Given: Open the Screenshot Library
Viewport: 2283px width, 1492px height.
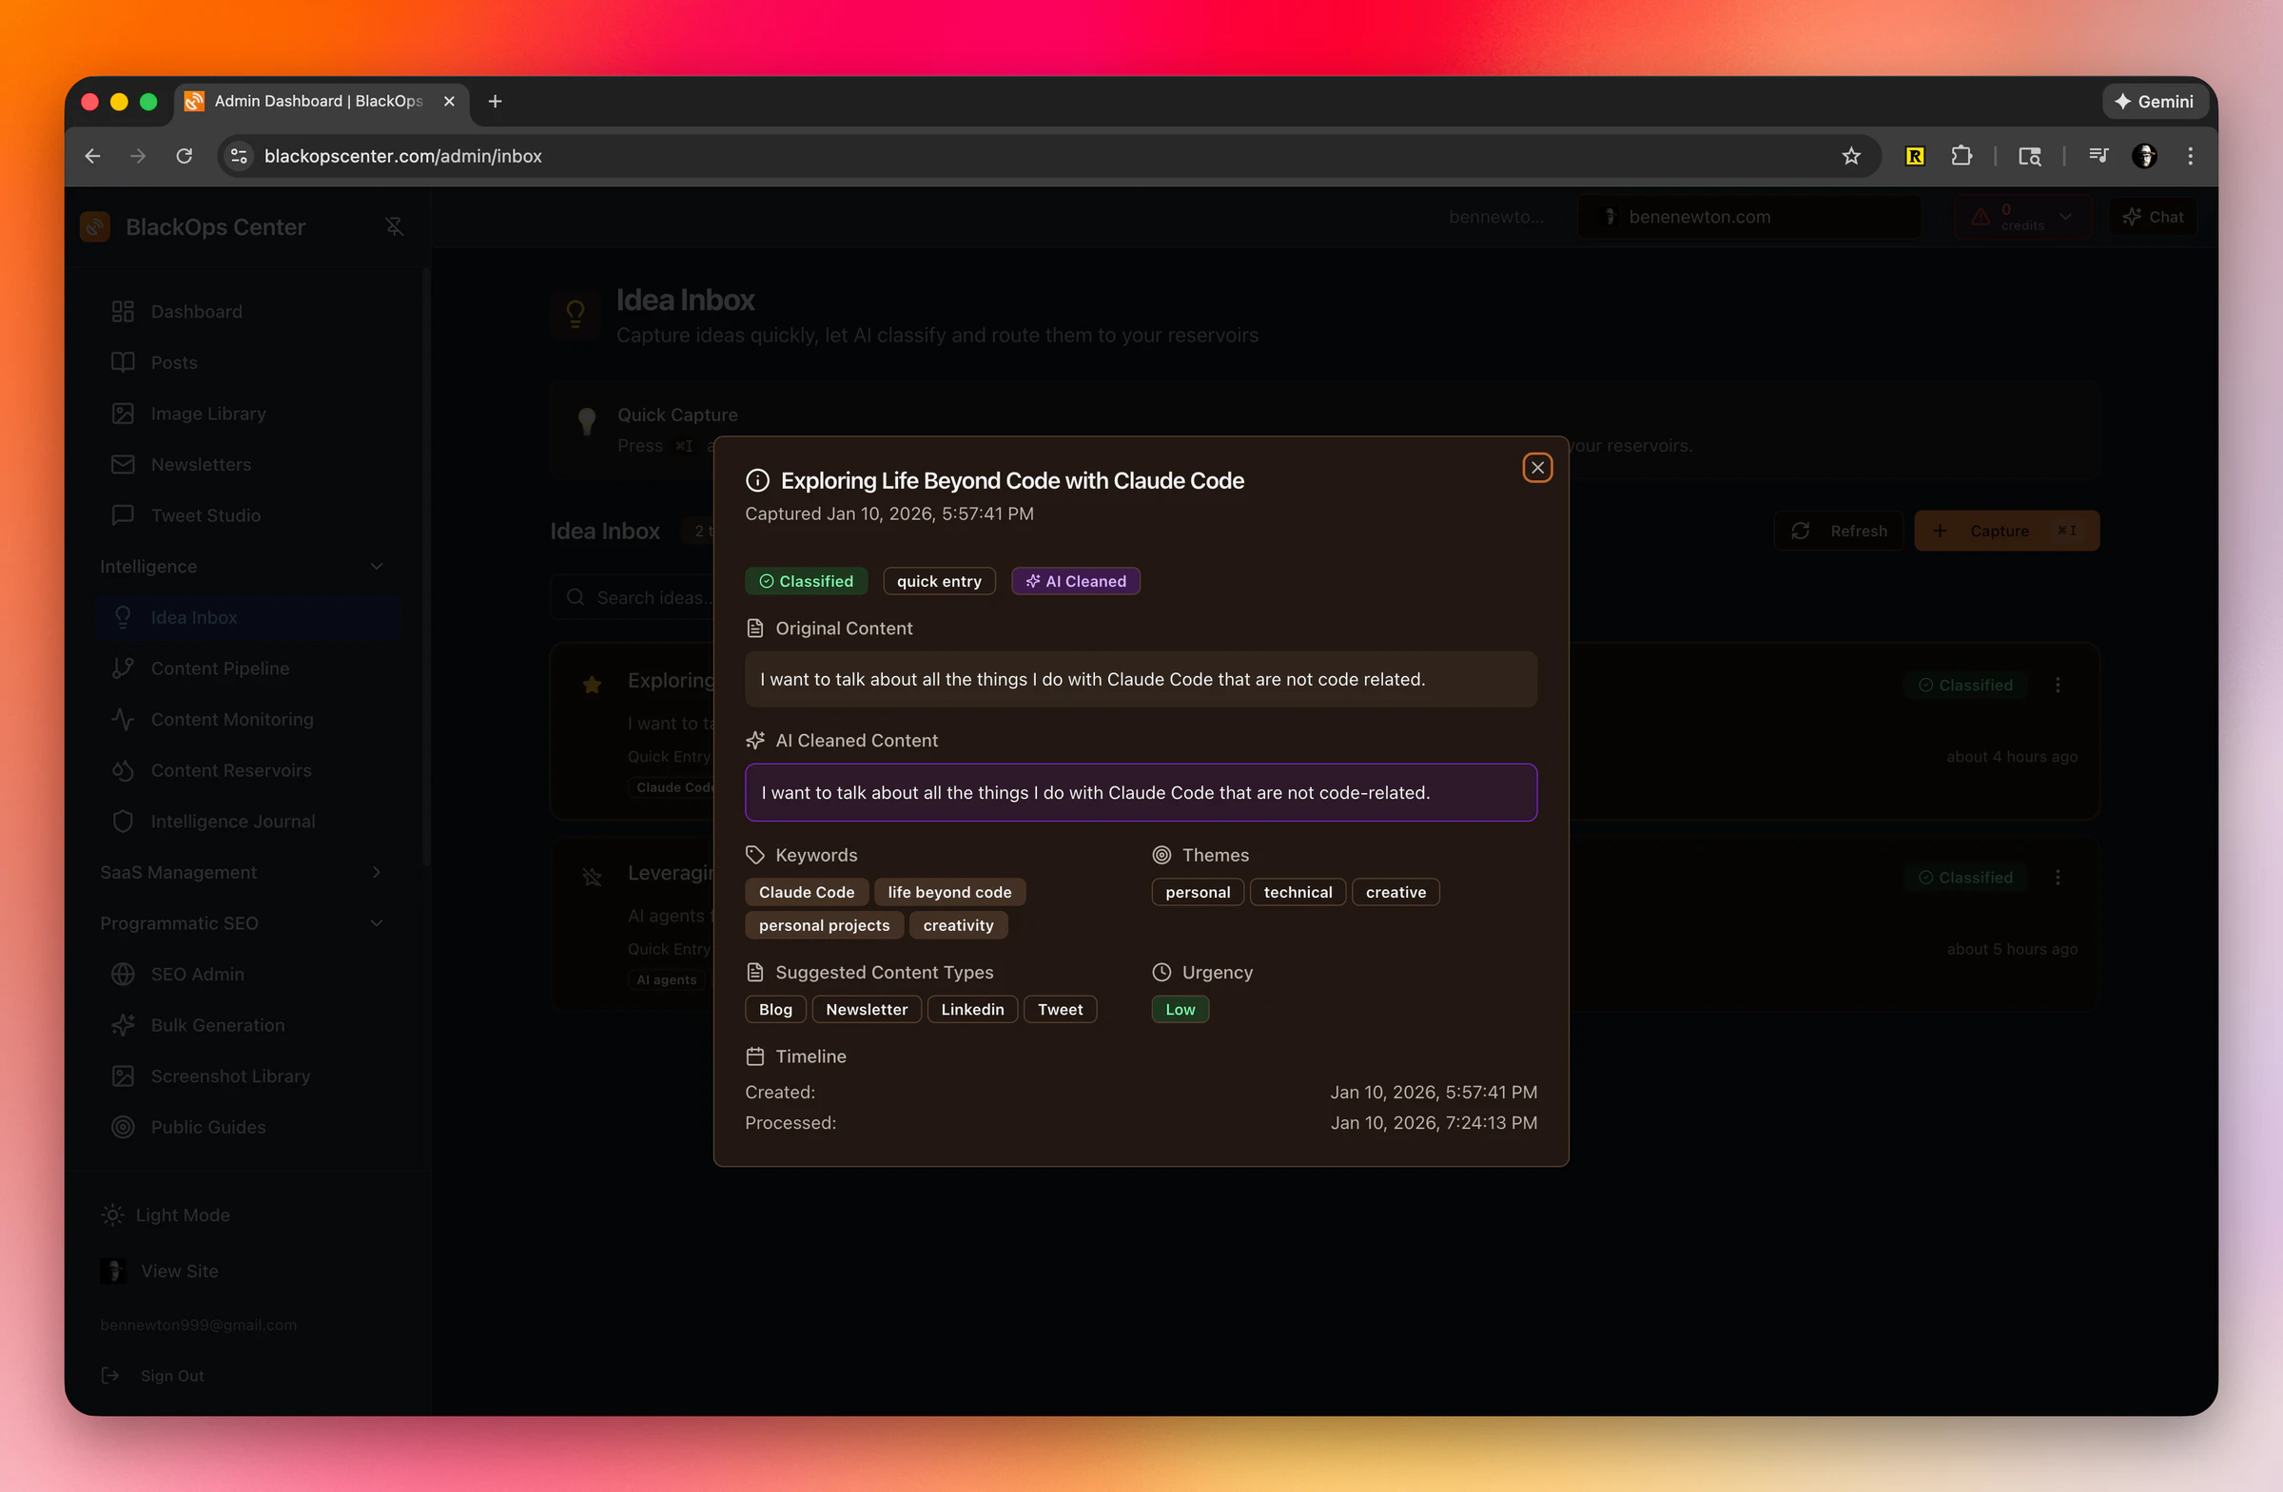Looking at the screenshot, I should [x=229, y=1075].
